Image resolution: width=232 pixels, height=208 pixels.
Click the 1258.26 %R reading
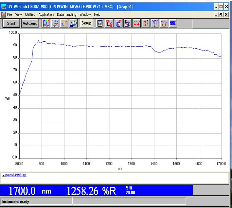coord(91,191)
